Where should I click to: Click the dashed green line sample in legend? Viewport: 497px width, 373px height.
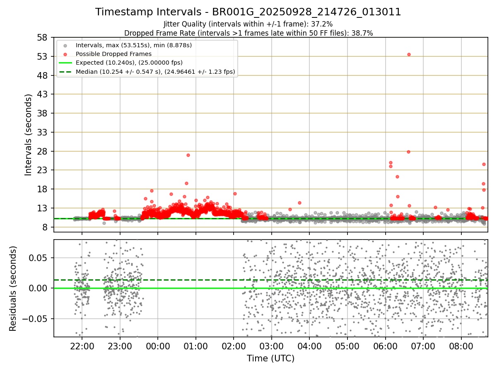click(x=65, y=72)
